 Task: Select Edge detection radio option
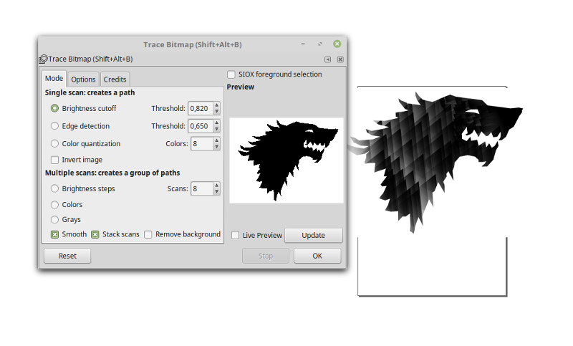coord(54,125)
